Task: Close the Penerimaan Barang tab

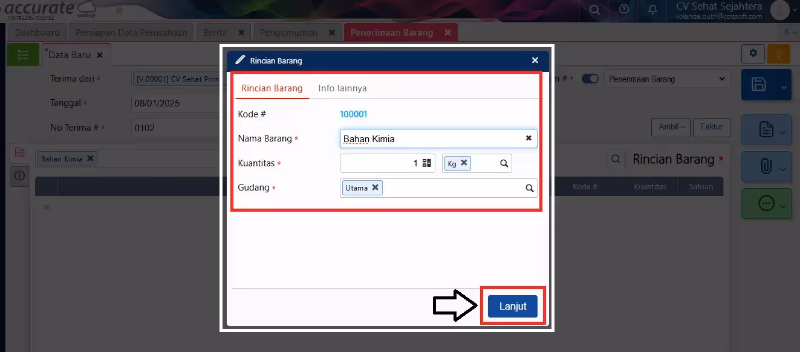Action: [447, 33]
